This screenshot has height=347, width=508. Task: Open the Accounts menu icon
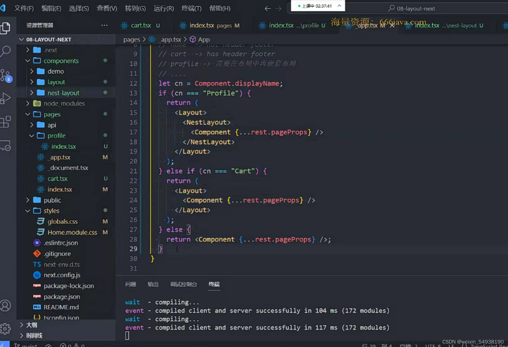5,306
